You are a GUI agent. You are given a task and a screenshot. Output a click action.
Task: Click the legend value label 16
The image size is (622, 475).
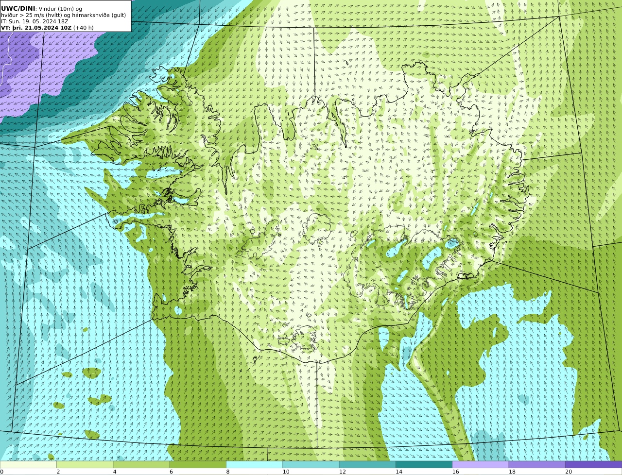(x=455, y=472)
